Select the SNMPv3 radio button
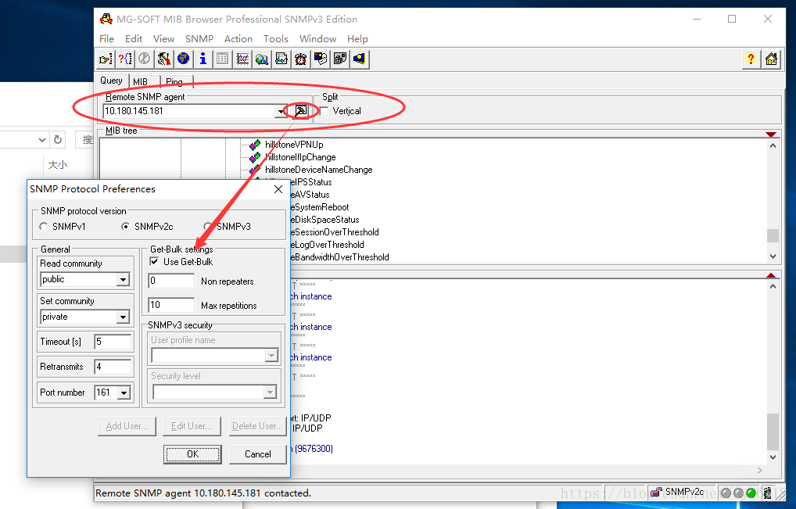The image size is (796, 509). pos(207,226)
